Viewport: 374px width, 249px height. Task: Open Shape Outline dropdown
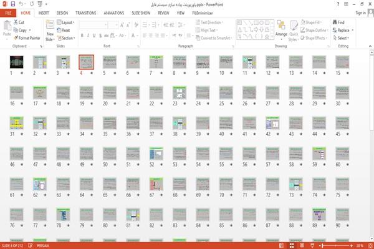(x=315, y=30)
